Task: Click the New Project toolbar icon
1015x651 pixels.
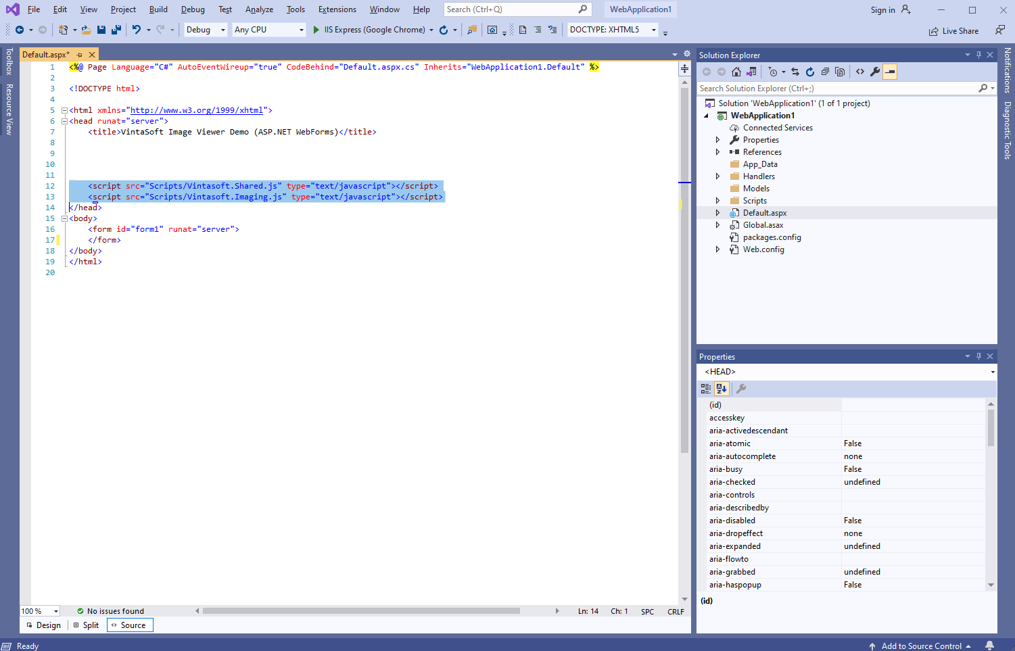Action: pos(63,30)
